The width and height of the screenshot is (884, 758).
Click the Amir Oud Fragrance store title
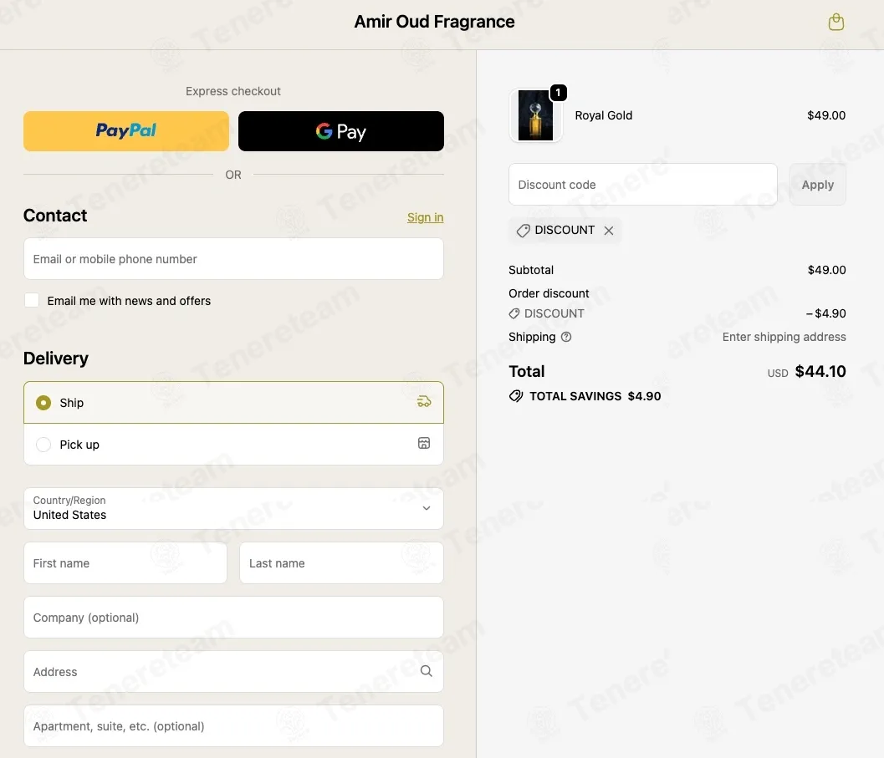434,22
